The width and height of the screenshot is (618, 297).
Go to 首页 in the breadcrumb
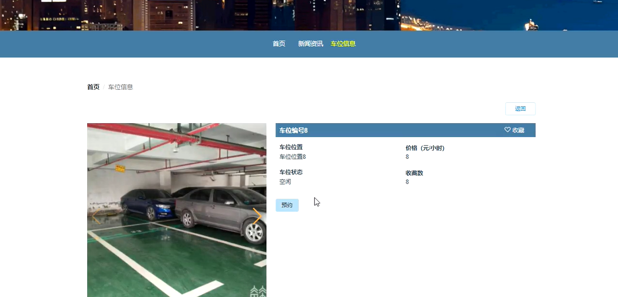point(93,87)
